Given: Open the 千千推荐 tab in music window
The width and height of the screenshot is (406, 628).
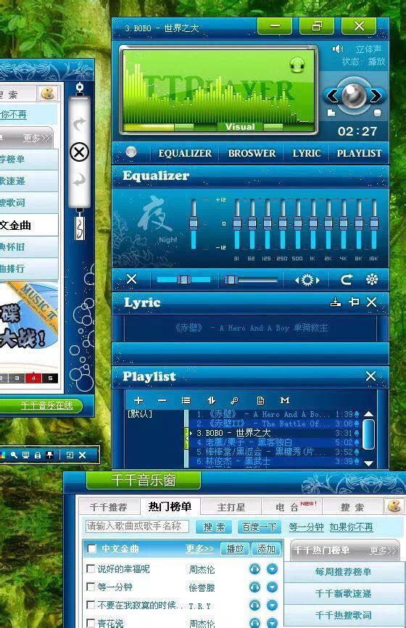Looking at the screenshot, I should pyautogui.click(x=109, y=507).
